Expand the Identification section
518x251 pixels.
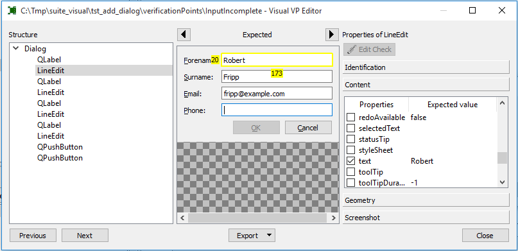[x=426, y=67]
